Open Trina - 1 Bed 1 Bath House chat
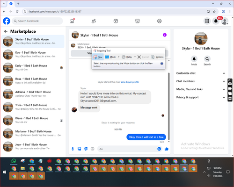Viewport: 234px width, 187px height. point(33,107)
